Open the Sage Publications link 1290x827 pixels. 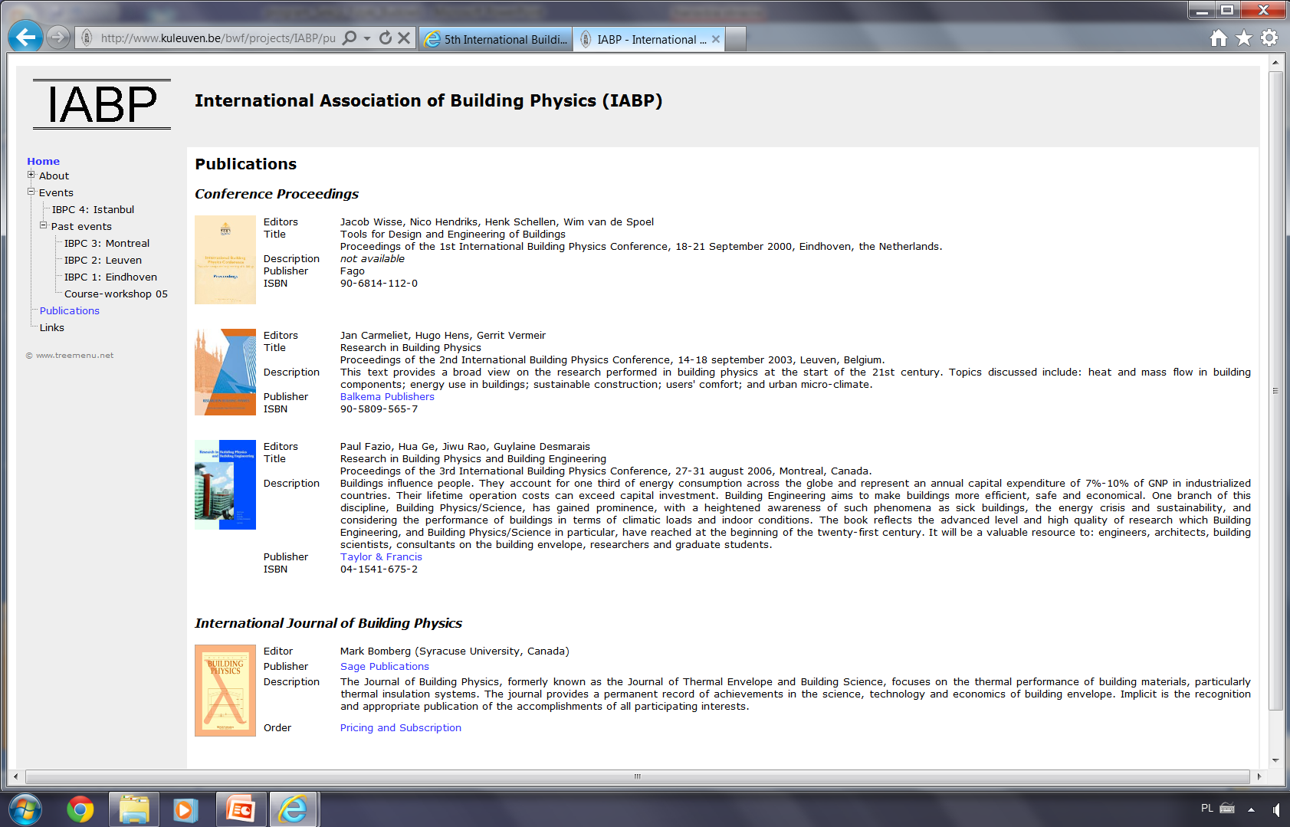pyautogui.click(x=385, y=666)
